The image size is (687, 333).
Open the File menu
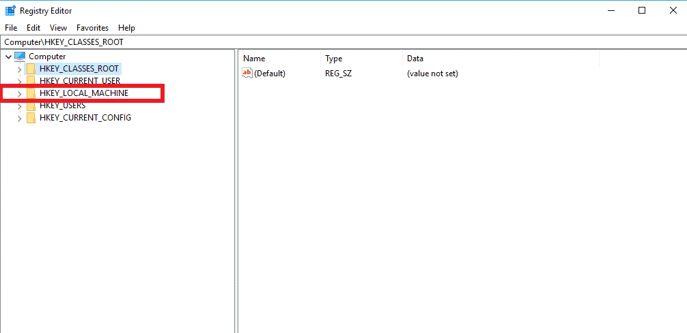click(x=11, y=27)
